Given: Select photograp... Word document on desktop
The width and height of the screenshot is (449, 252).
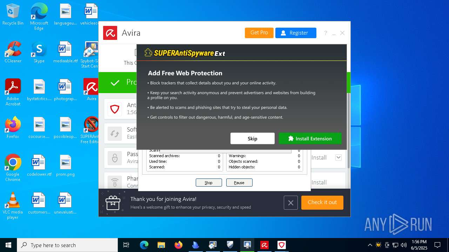Looking at the screenshot, I should [x=65, y=90].
